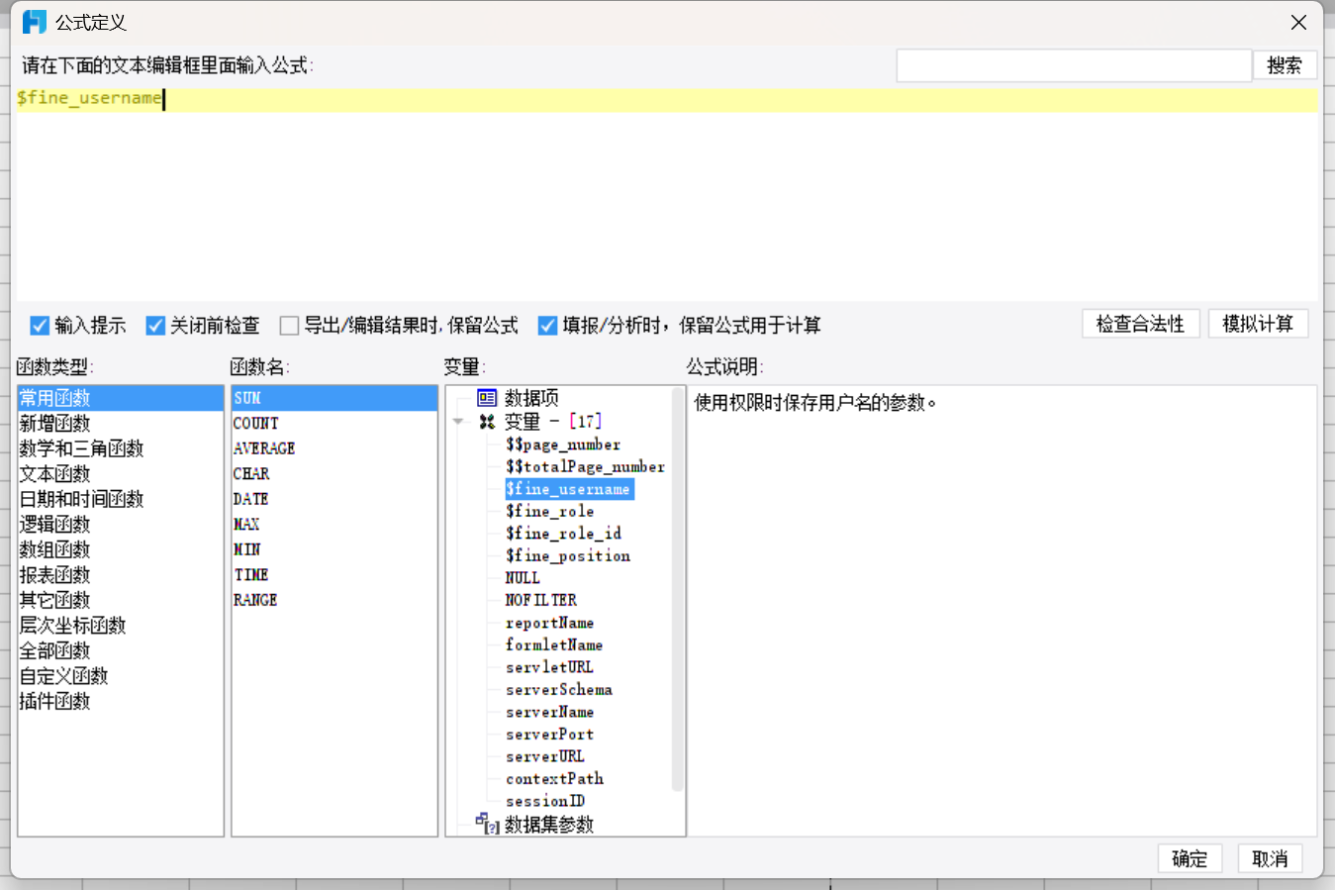Disable 填报/分析时保留公式用于计算 checkbox
The image size is (1335, 890).
[x=547, y=326]
